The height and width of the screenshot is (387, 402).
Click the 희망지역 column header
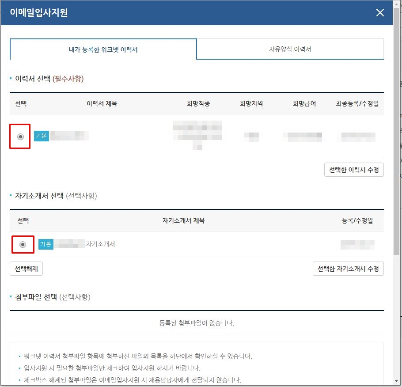pos(251,104)
